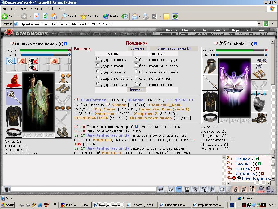Select attack 'удар по ногам'

(97, 83)
